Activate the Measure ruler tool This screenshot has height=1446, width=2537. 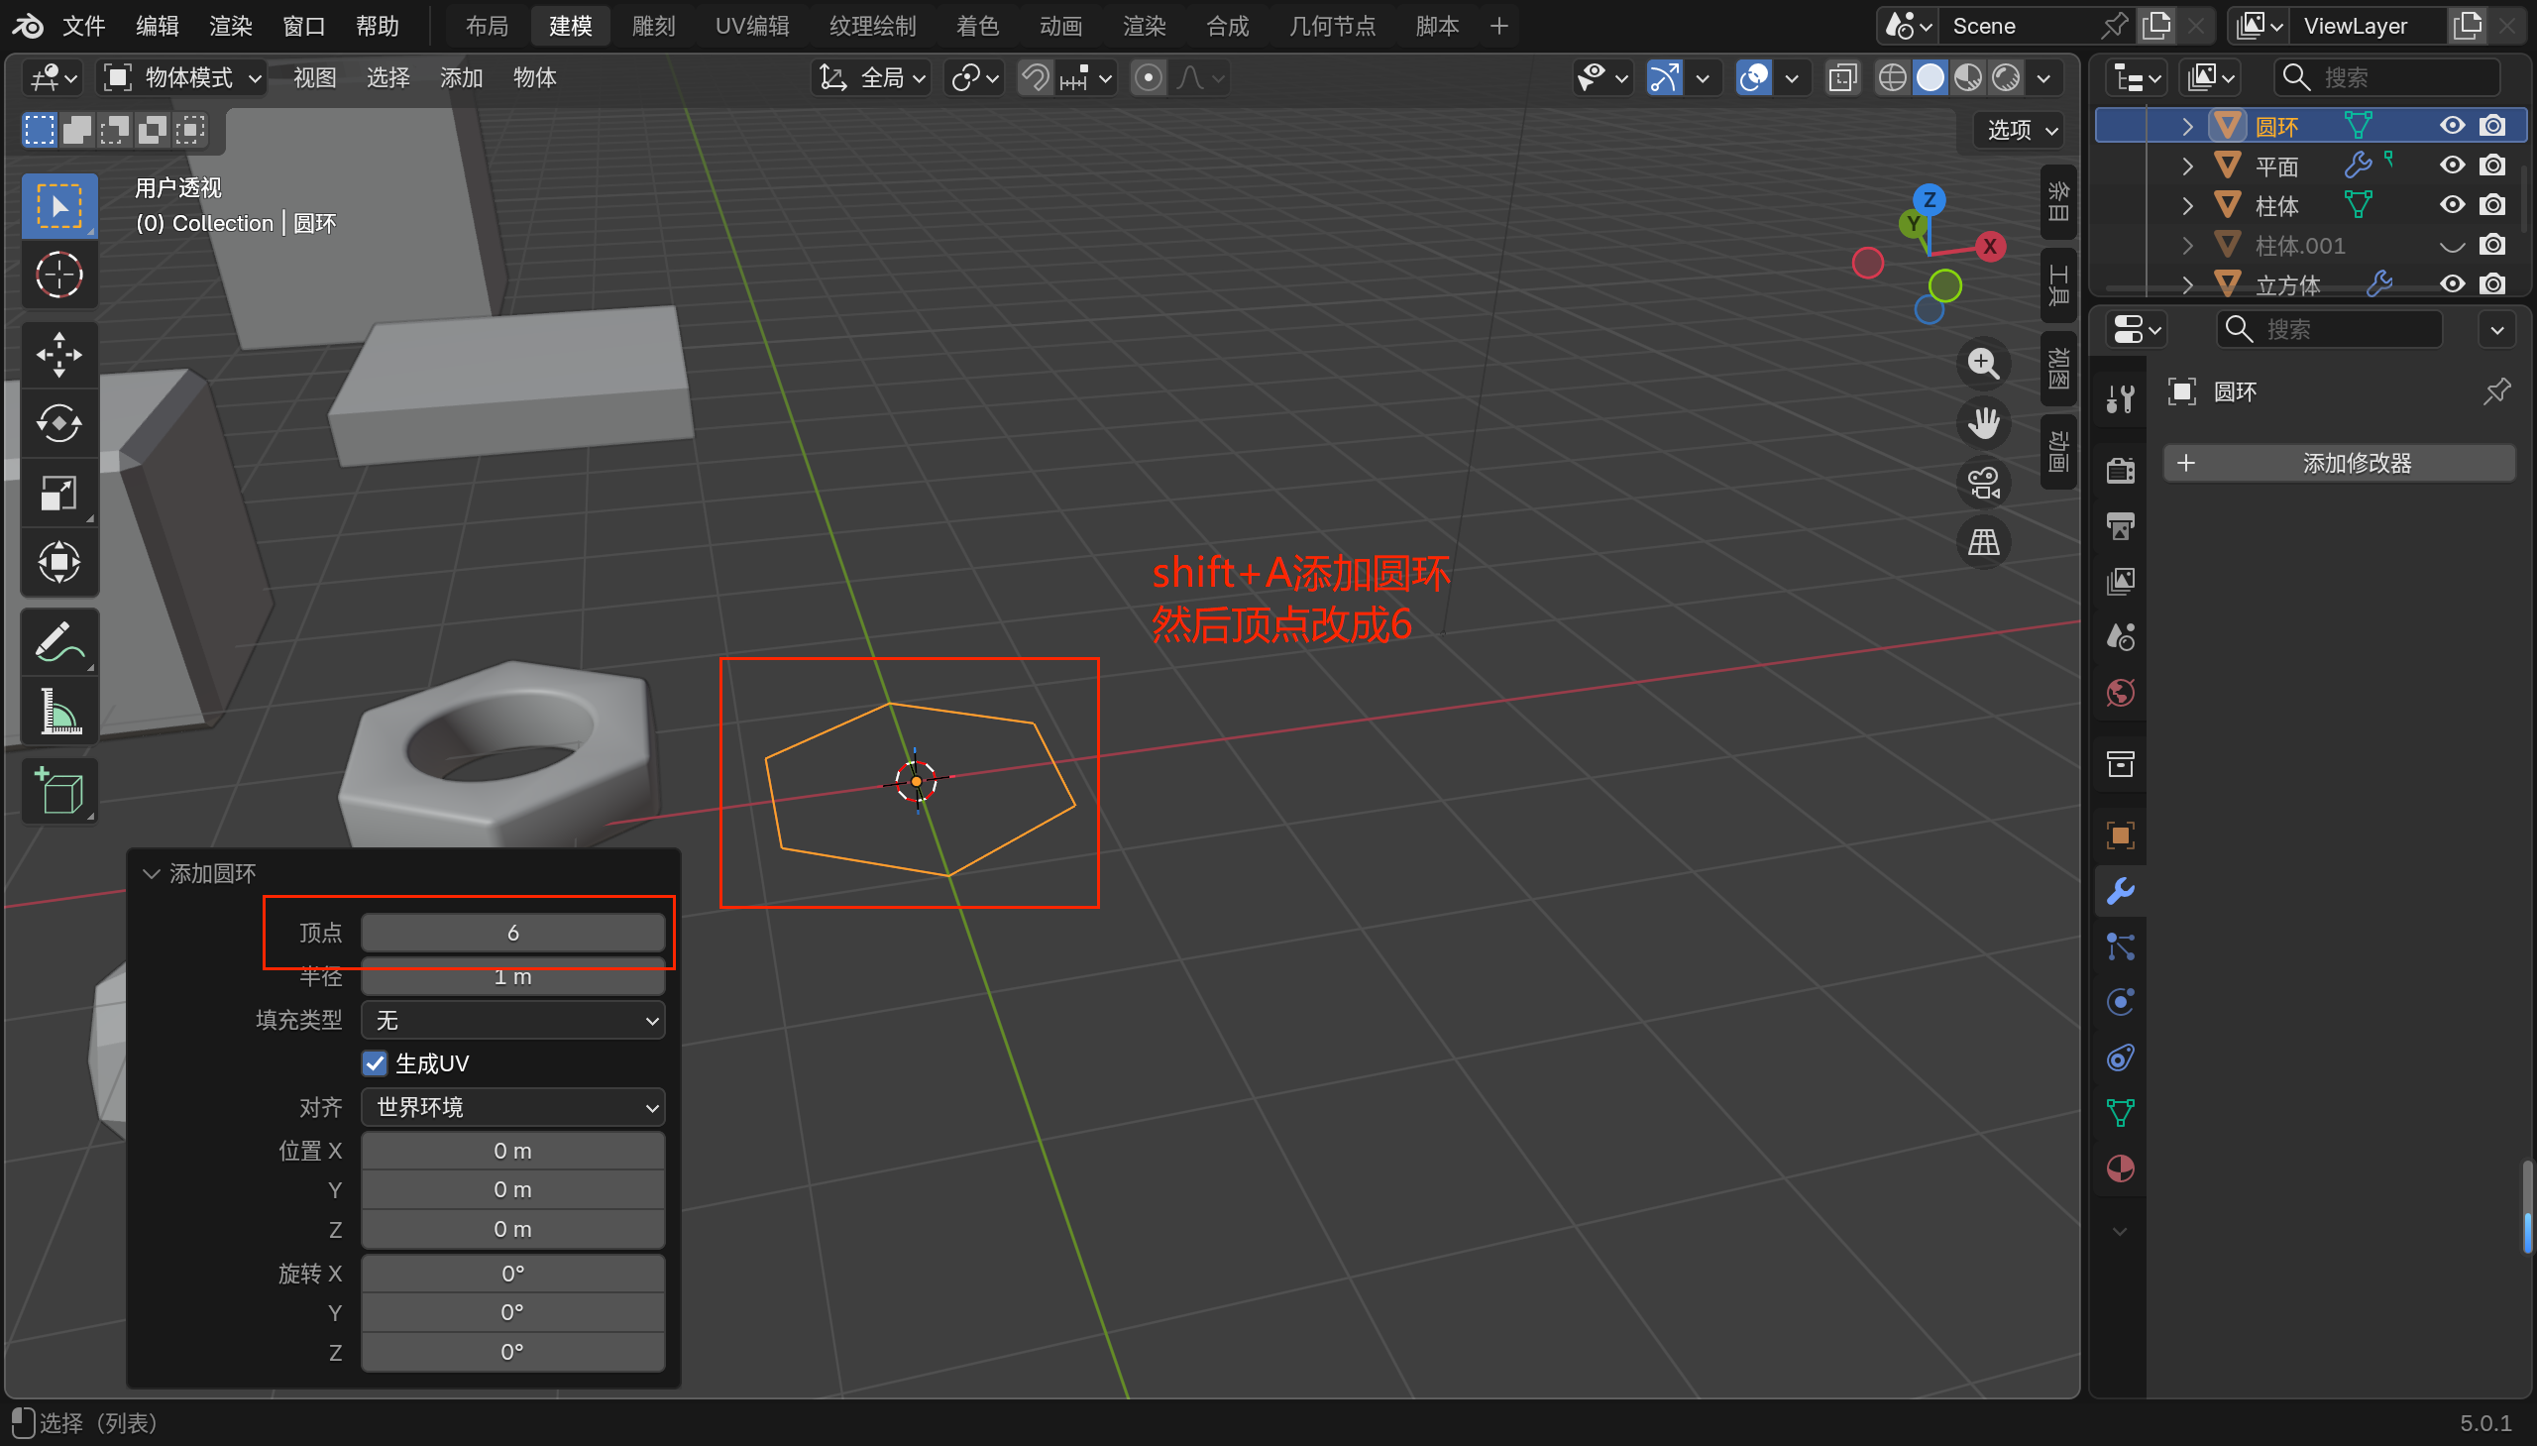tap(58, 712)
